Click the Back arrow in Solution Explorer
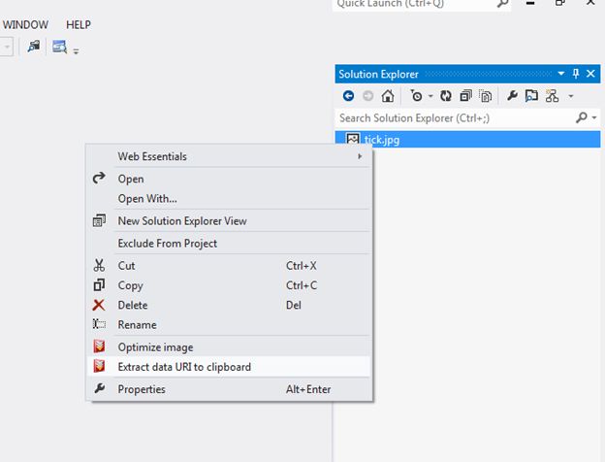Image resolution: width=605 pixels, height=462 pixels. point(349,96)
